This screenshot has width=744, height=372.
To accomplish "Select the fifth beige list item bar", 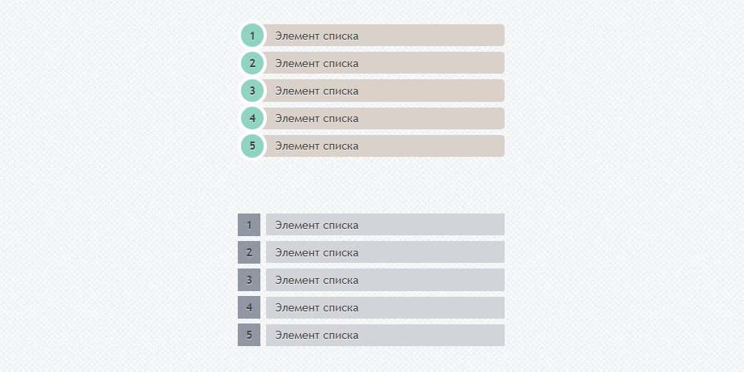I will tap(385, 146).
